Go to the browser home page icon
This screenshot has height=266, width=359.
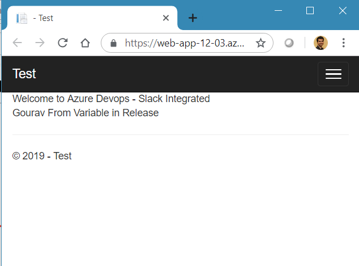[85, 43]
